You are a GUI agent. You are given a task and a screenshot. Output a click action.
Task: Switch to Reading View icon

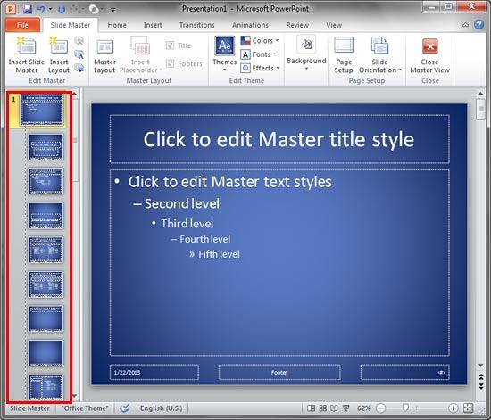334,408
